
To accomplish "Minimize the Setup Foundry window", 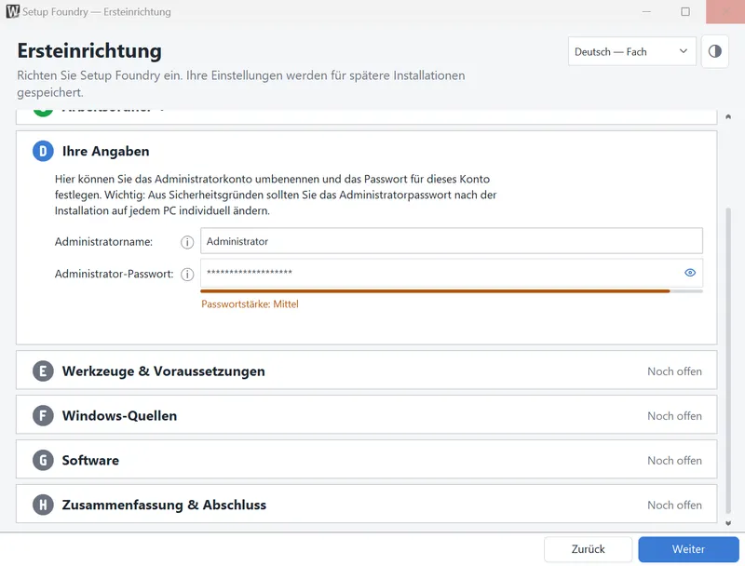I will coord(646,11).
